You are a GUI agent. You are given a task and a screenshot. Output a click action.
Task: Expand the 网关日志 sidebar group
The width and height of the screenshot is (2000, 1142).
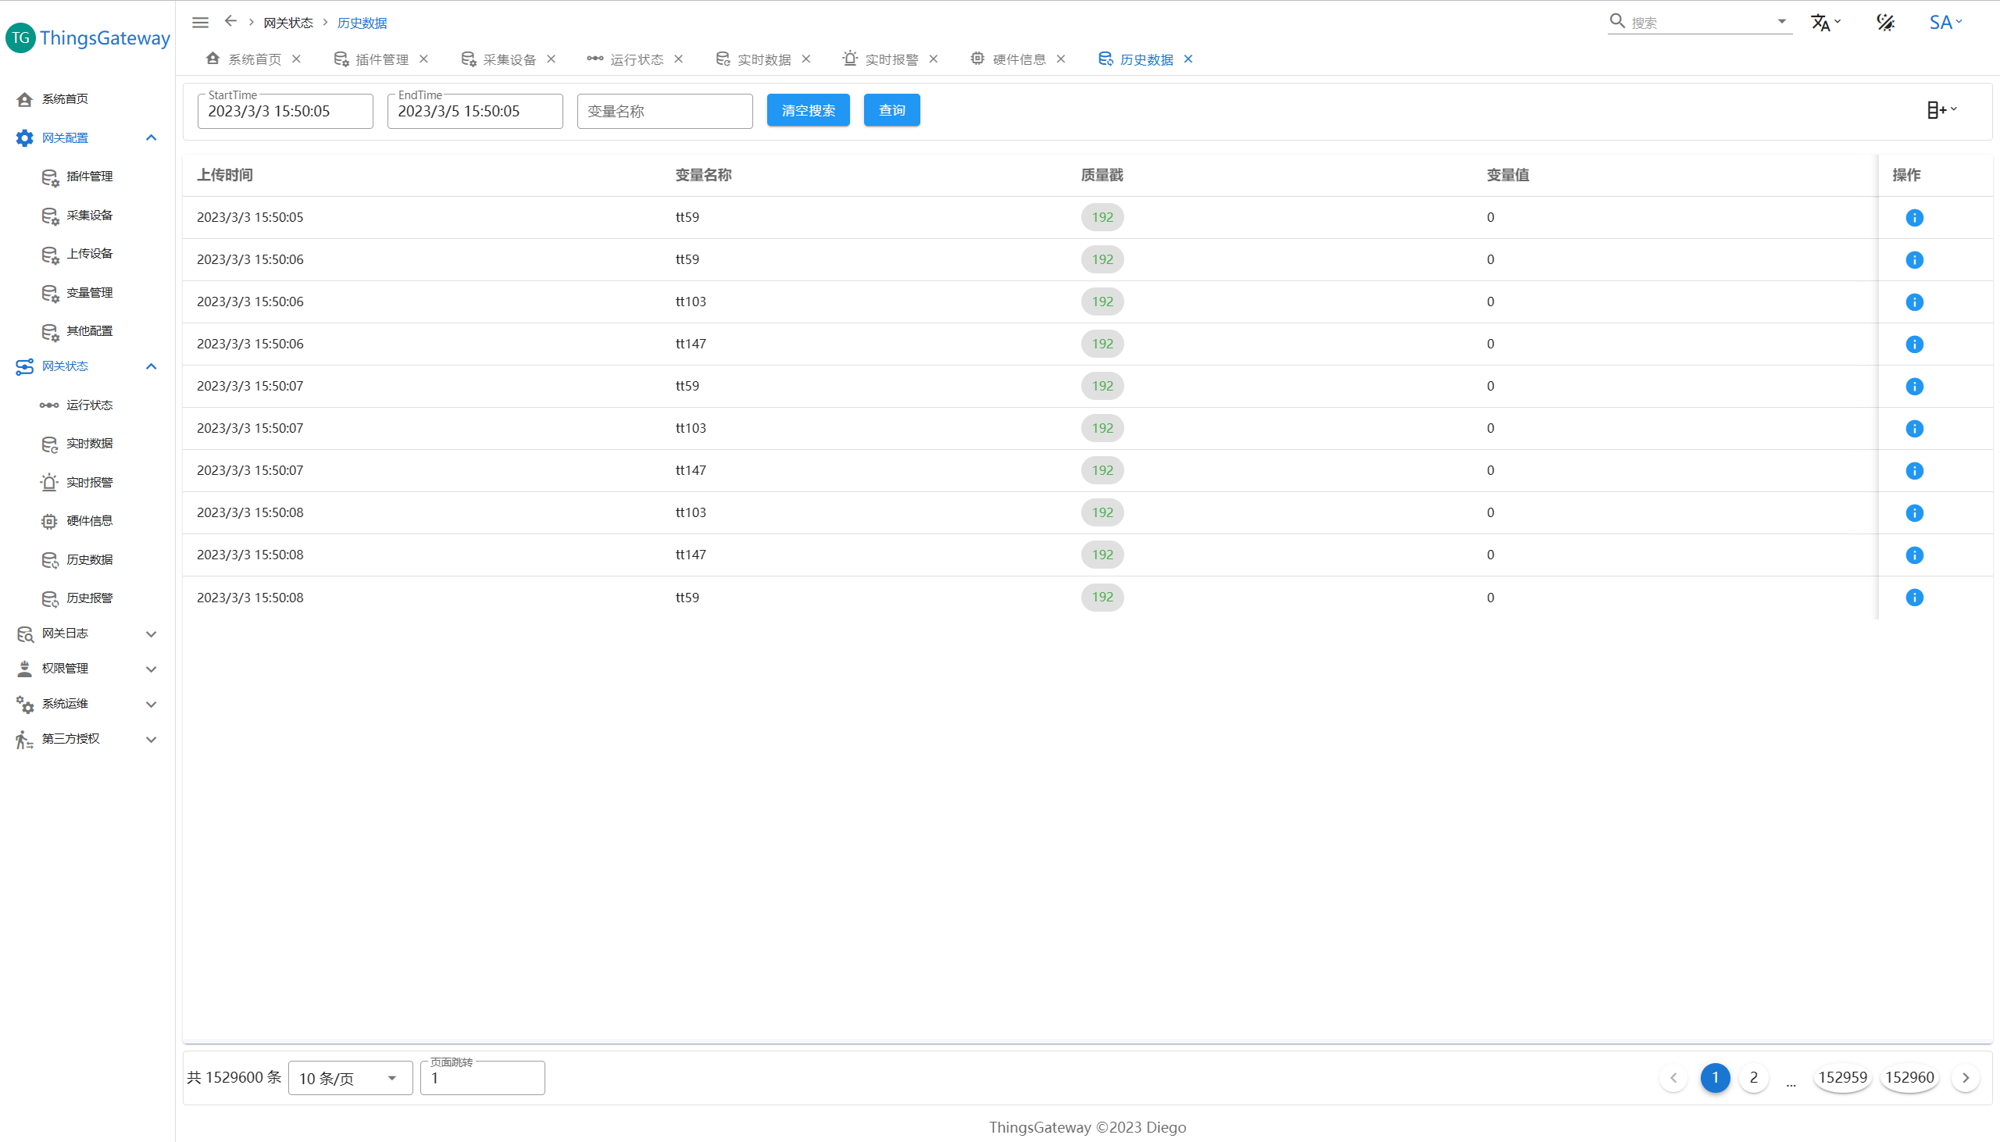tap(152, 633)
